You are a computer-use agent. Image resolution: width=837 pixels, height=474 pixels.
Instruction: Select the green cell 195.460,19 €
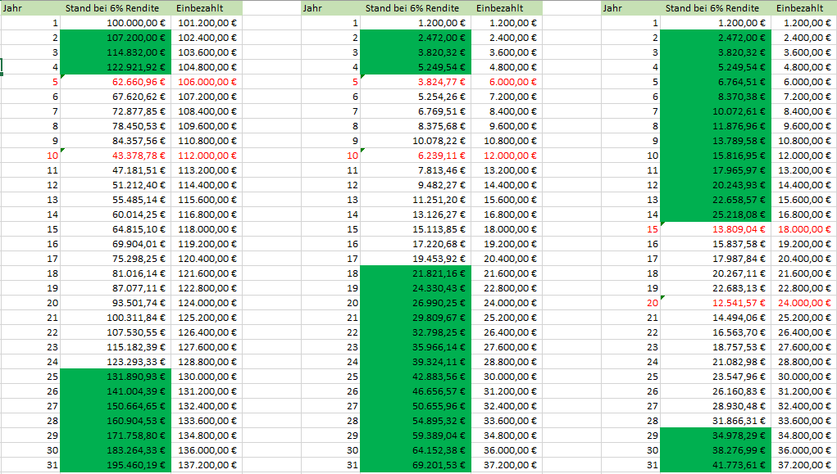point(116,465)
